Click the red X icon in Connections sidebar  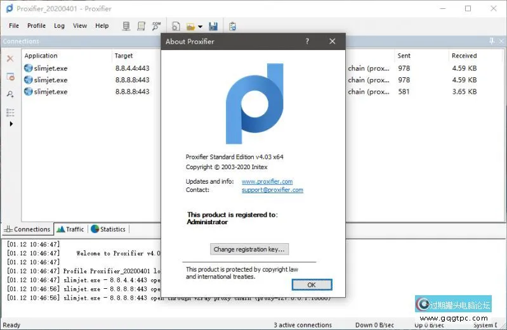(x=10, y=59)
